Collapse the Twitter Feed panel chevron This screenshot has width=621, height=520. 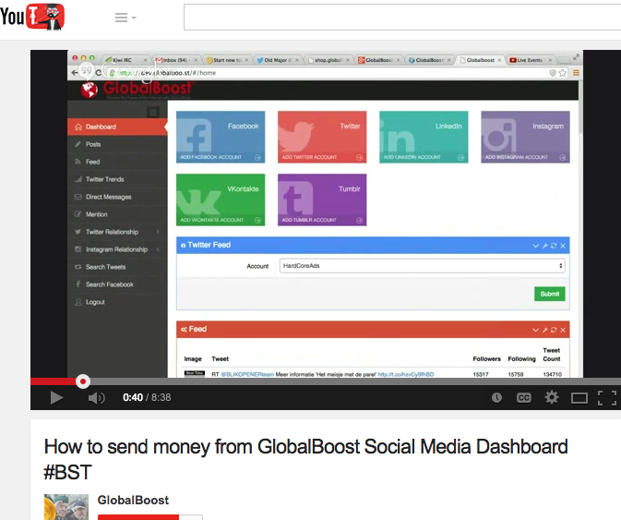535,246
